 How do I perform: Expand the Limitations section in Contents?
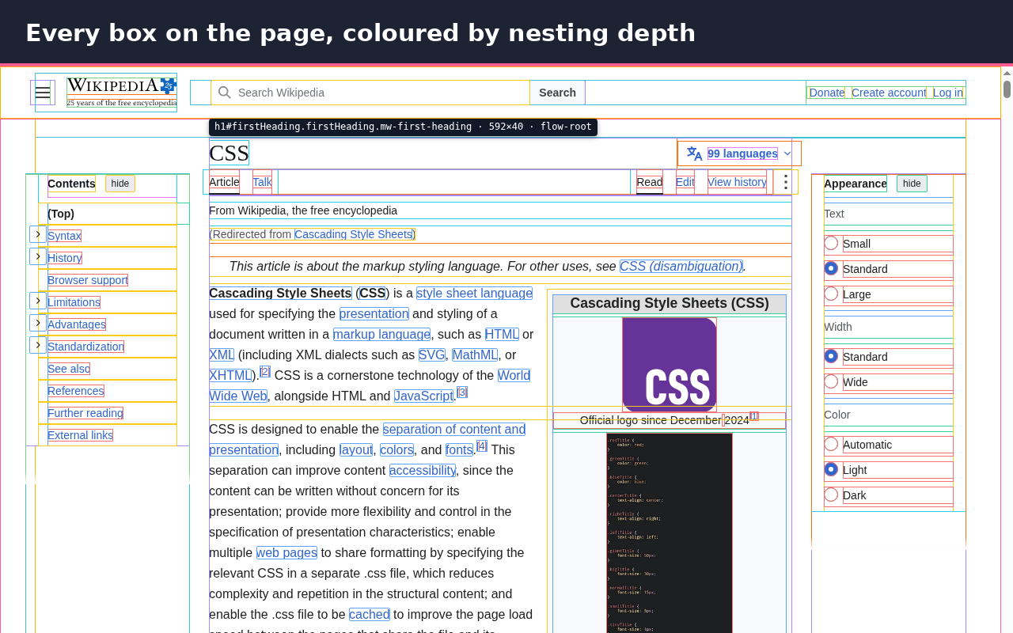pos(38,301)
